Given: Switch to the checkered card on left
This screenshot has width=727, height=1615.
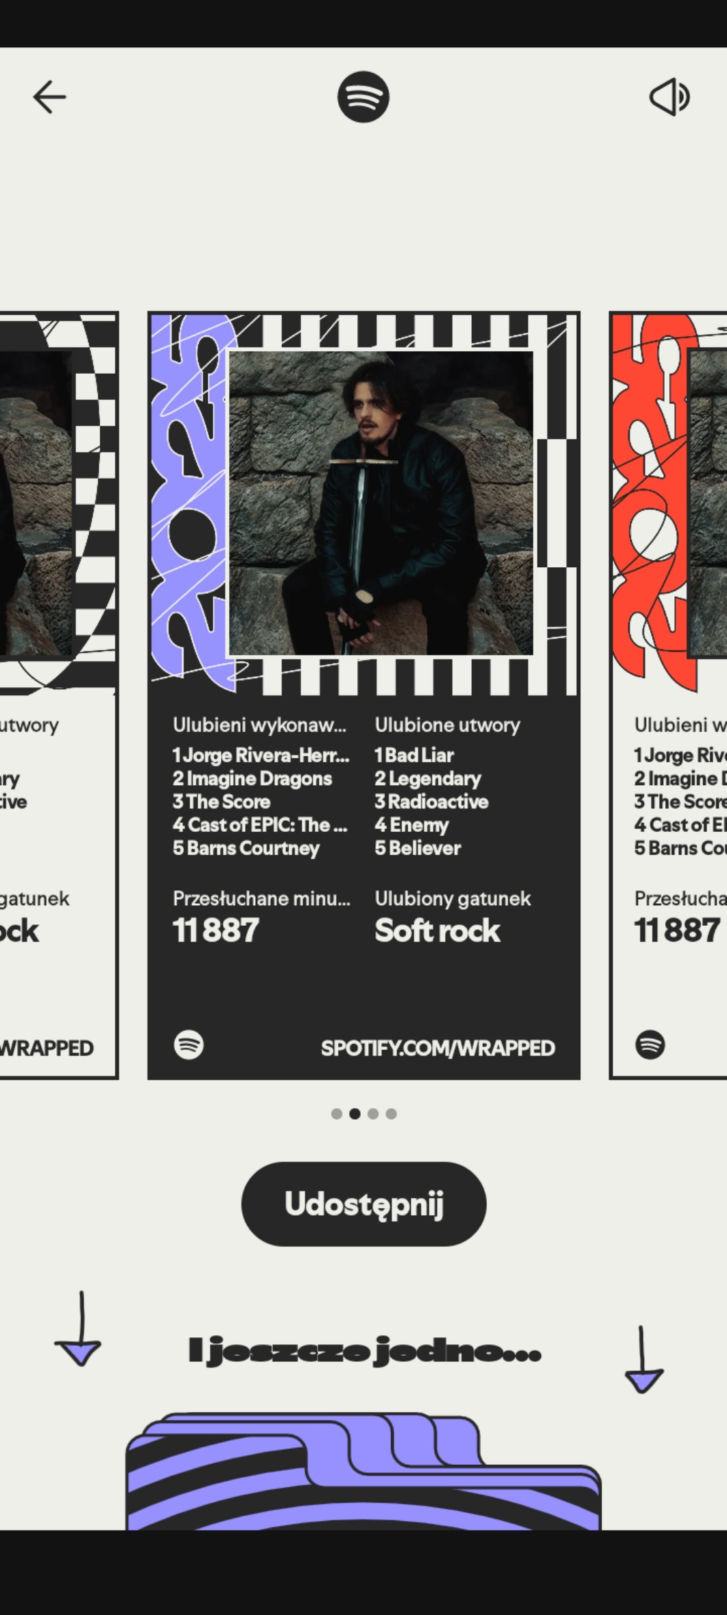Looking at the screenshot, I should 59,695.
